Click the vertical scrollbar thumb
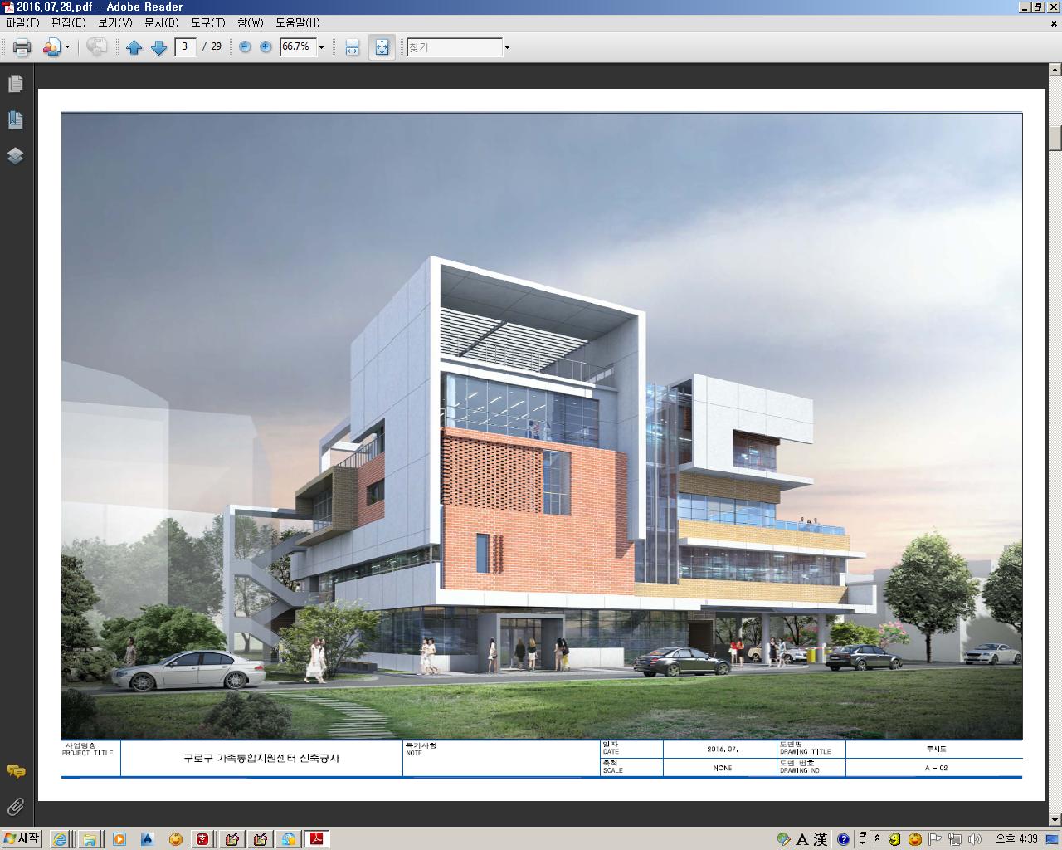 pyautogui.click(x=1055, y=138)
